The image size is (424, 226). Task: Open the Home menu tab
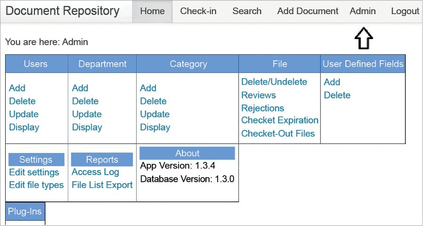(x=153, y=11)
